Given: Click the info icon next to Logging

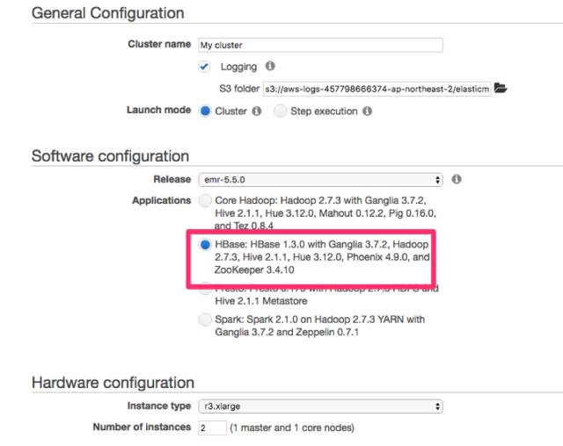Looking at the screenshot, I should click(270, 66).
